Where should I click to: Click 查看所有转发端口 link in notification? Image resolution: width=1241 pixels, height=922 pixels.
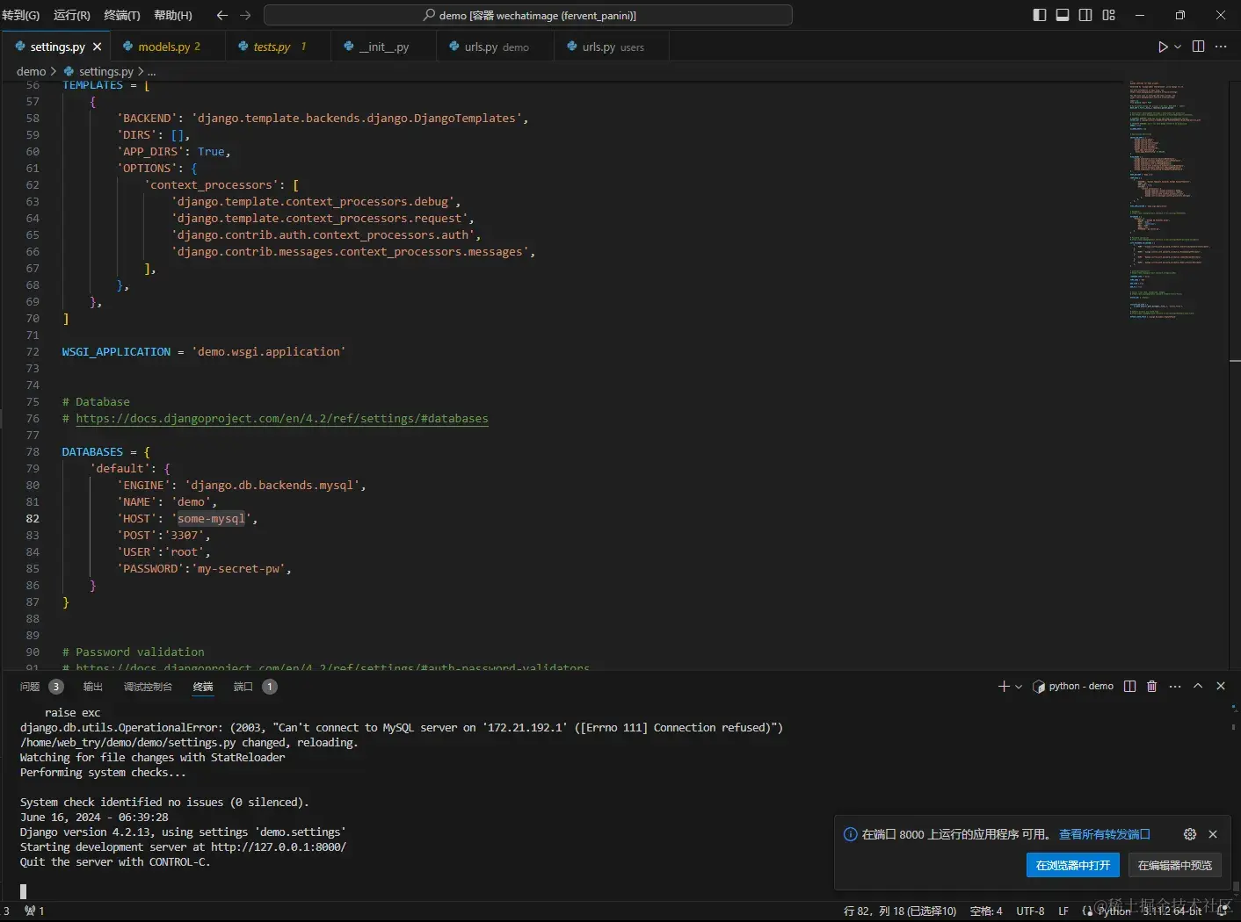click(x=1105, y=834)
